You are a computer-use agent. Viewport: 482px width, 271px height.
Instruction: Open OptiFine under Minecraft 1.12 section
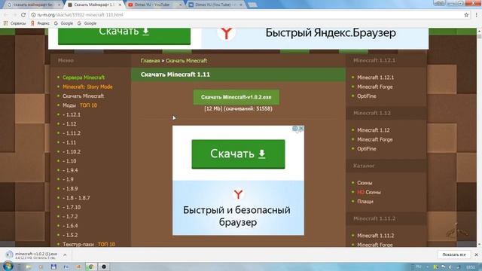pyautogui.click(x=367, y=149)
